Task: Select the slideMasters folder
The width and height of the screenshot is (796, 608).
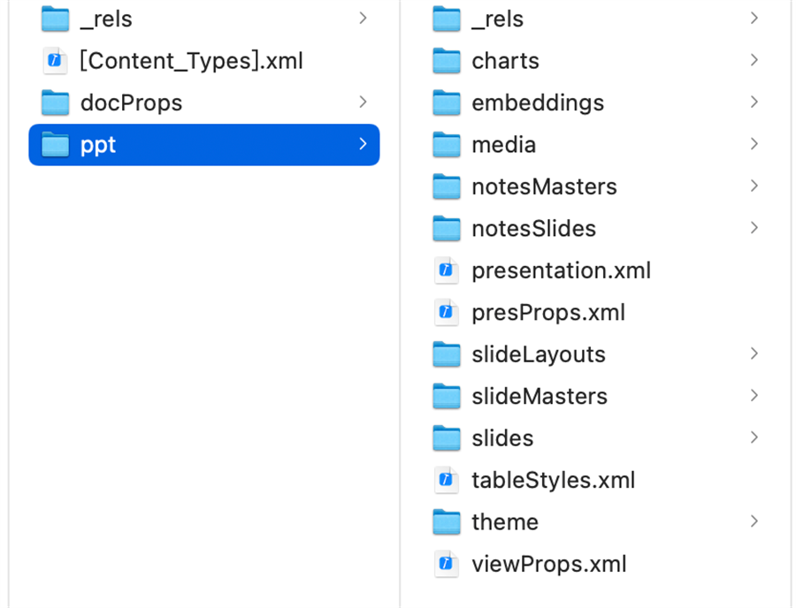Action: [x=539, y=396]
